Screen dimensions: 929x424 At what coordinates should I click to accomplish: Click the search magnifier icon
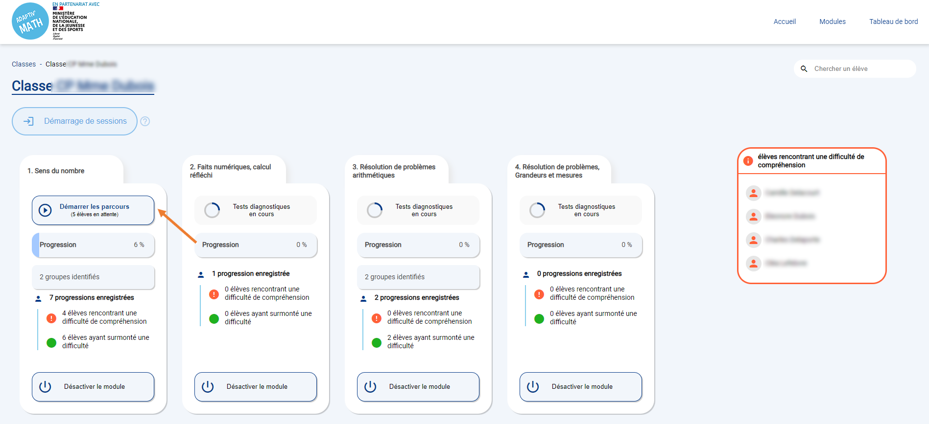click(x=804, y=69)
